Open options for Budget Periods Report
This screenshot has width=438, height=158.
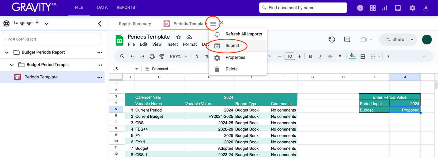100,52
